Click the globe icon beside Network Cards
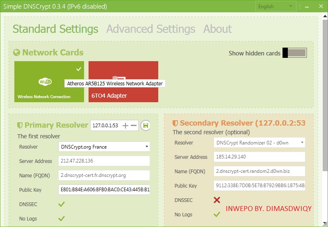The image size is (328, 227). coord(16,53)
